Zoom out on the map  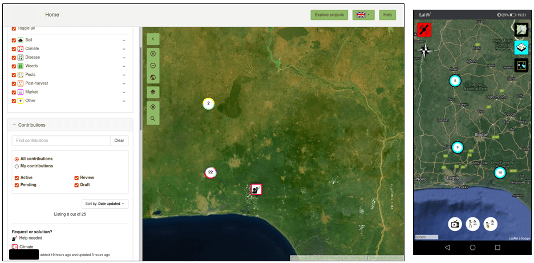pyautogui.click(x=153, y=66)
